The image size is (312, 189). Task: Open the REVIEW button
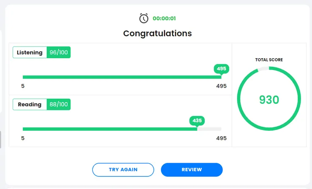point(191,170)
